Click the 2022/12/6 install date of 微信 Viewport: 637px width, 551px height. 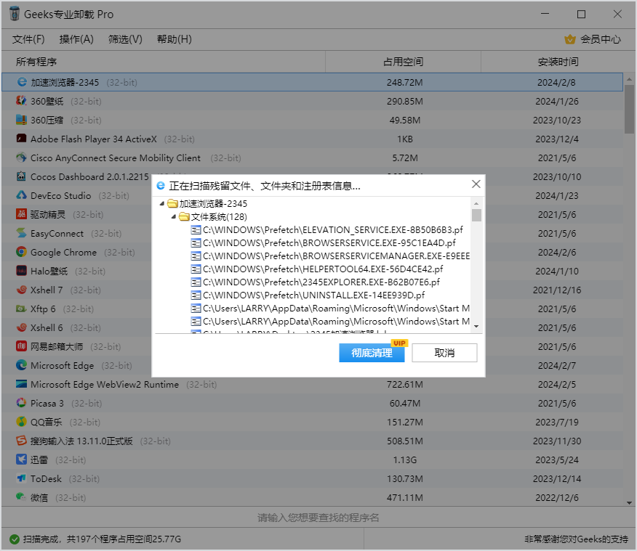point(556,497)
